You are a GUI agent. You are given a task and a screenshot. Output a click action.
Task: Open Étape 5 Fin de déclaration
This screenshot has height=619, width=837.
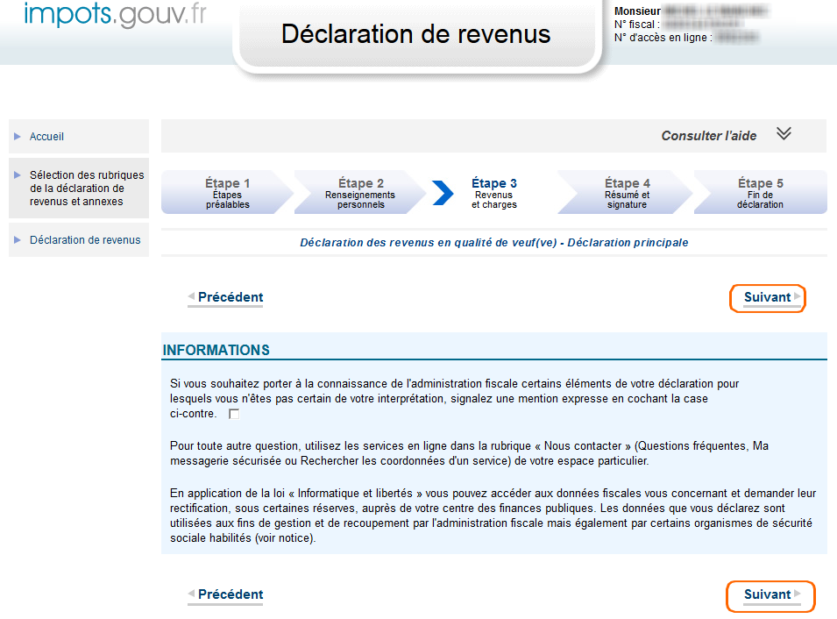760,193
